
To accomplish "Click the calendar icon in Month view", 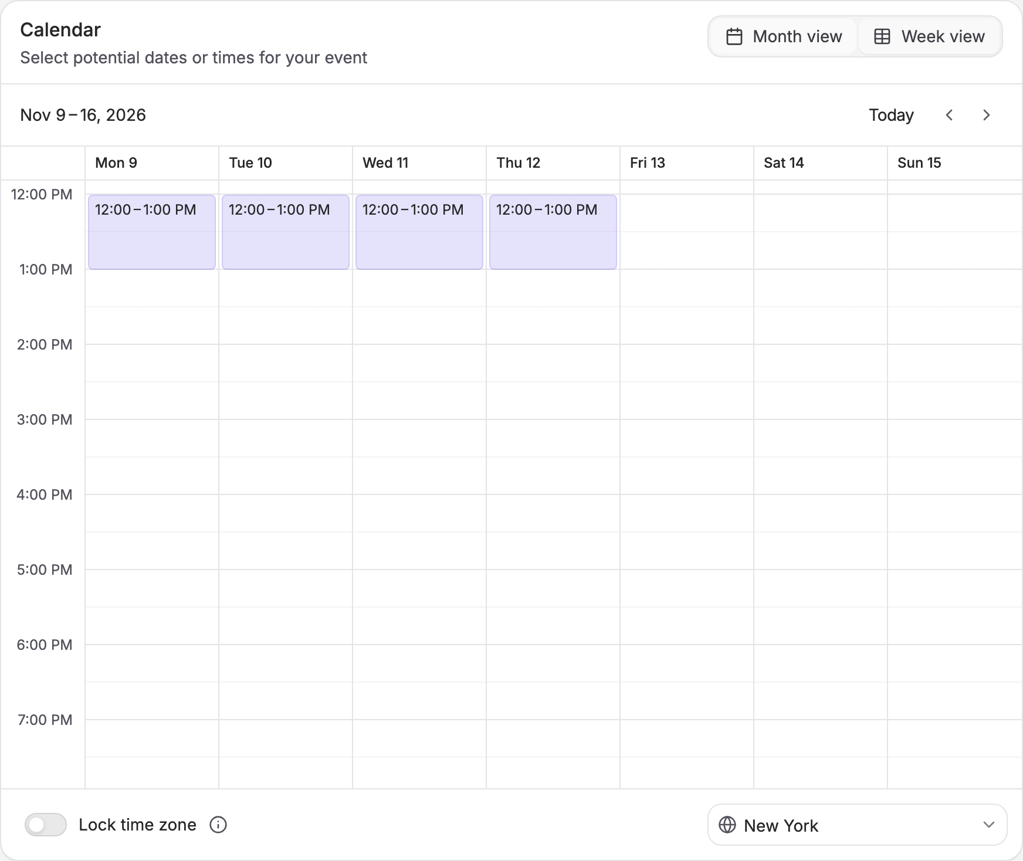I will coord(734,36).
